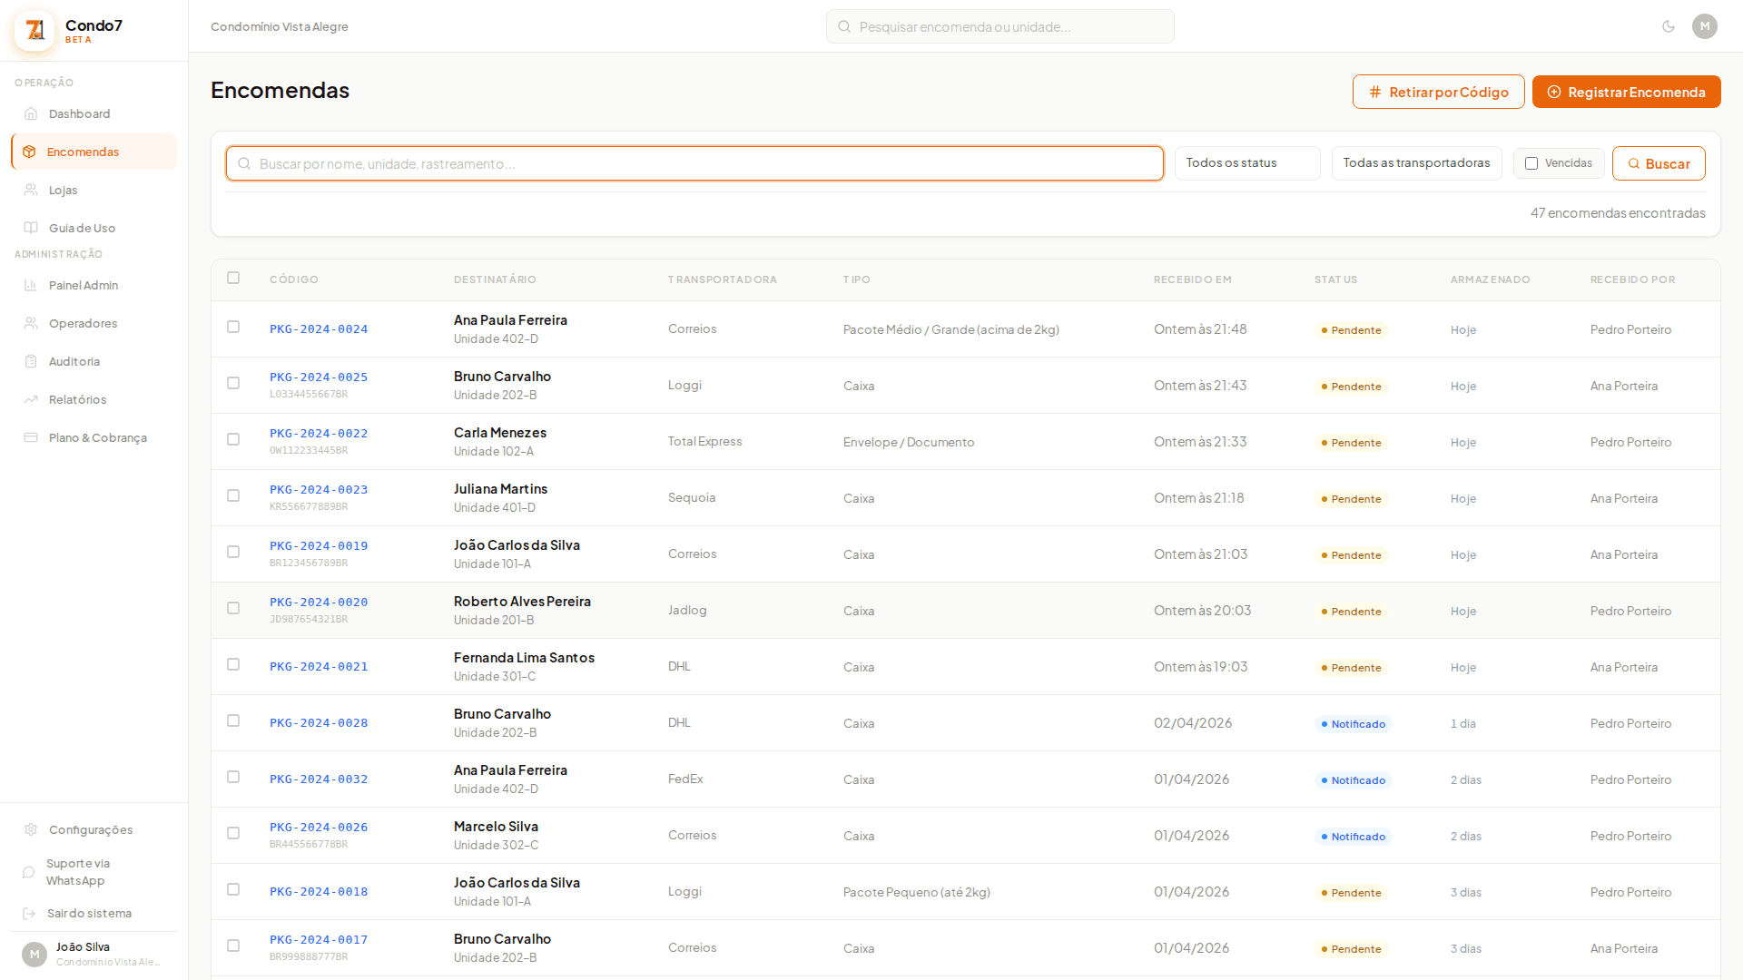Viewport: 1743px width, 980px height.
Task: Open the Todos os status dropdown
Action: click(1247, 163)
